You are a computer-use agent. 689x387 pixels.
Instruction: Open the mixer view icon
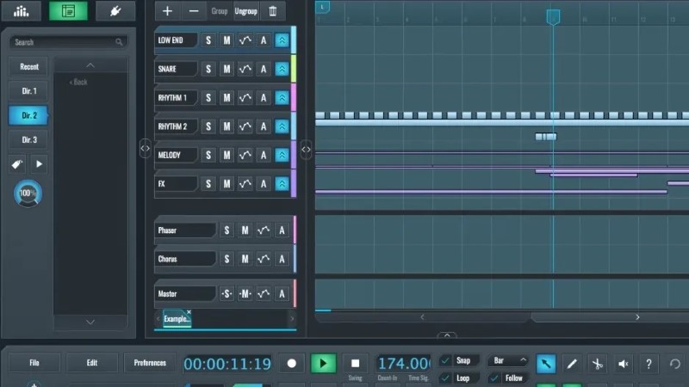pos(21,11)
